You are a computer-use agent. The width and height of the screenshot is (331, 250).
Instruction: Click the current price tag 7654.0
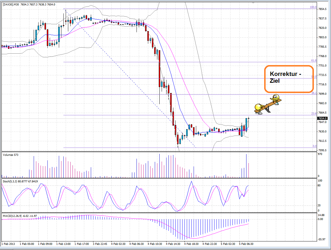[323, 118]
